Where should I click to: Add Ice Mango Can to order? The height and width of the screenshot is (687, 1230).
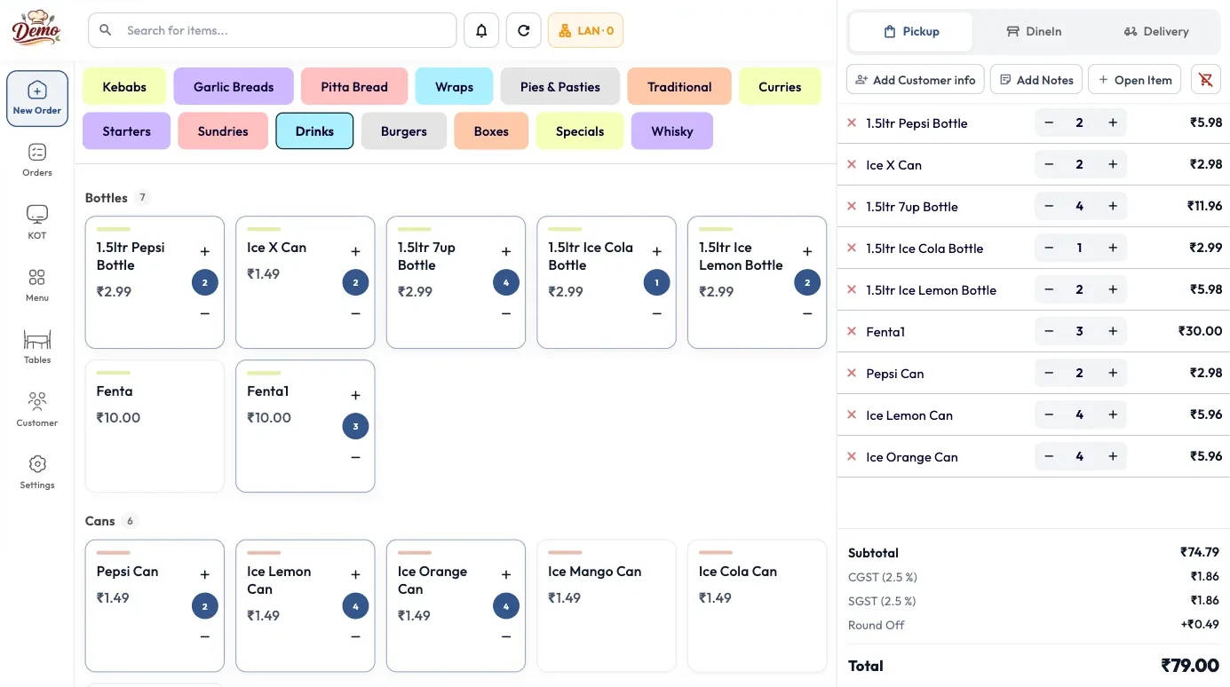pos(607,606)
